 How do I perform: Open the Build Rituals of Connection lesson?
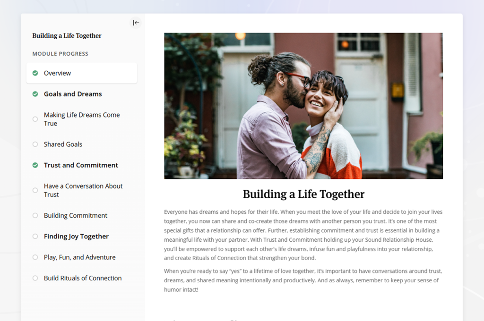(x=82, y=278)
